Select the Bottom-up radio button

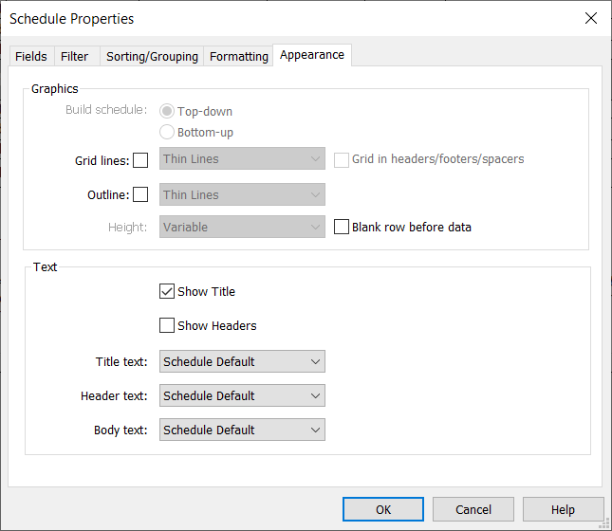pyautogui.click(x=168, y=133)
